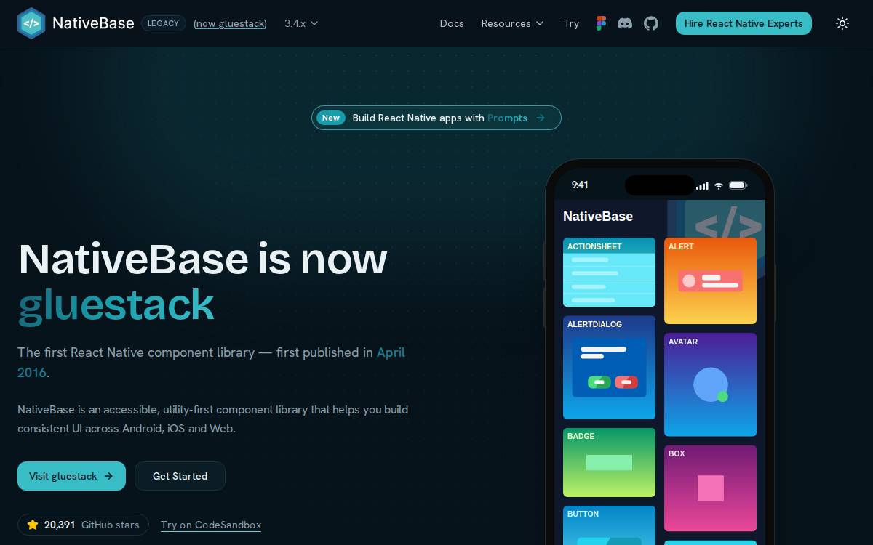Open the Try menu item
Screen dimensions: 873x545
[571, 23]
